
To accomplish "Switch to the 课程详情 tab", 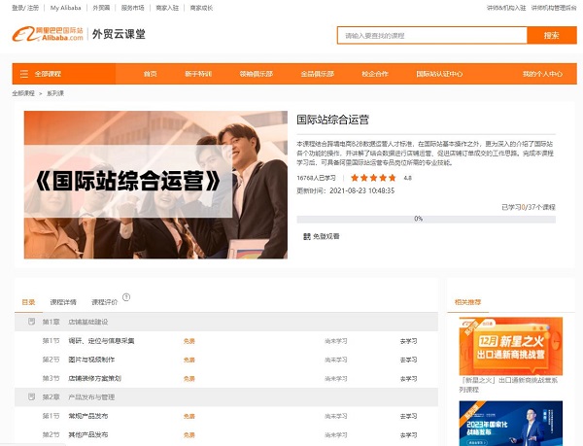I will [63, 302].
